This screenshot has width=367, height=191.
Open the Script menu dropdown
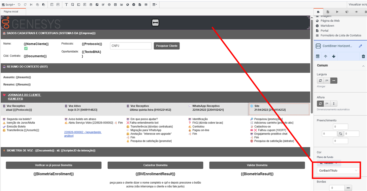coord(8,5)
